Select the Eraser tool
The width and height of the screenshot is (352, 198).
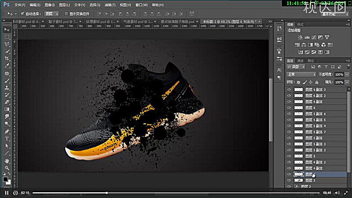7,102
